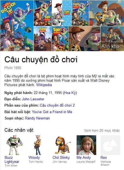124x170 pixels.
Task: Click the Rex placeholder image icon
Action: click(110, 145)
